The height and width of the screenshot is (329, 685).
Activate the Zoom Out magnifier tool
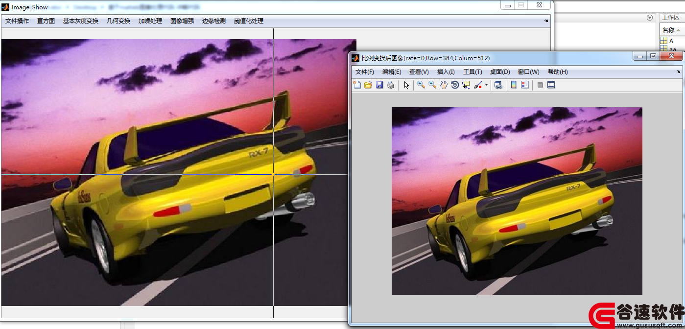pyautogui.click(x=432, y=85)
